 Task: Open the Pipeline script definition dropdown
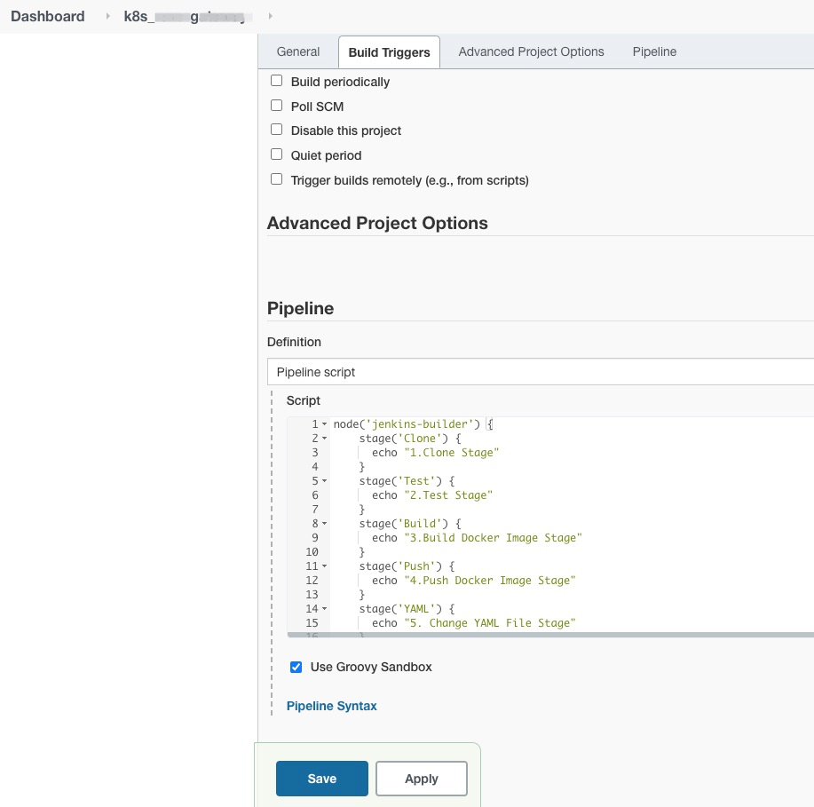pyautogui.click(x=540, y=372)
